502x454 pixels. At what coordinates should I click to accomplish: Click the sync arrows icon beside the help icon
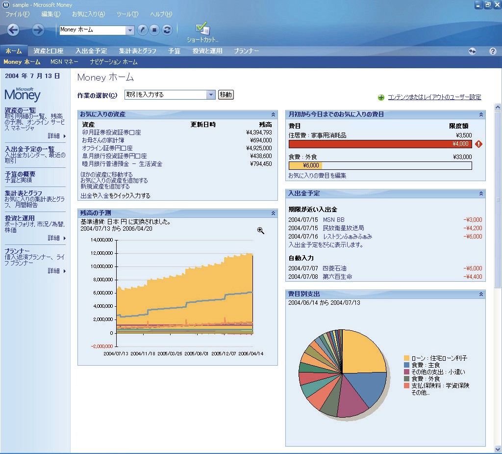(x=472, y=52)
